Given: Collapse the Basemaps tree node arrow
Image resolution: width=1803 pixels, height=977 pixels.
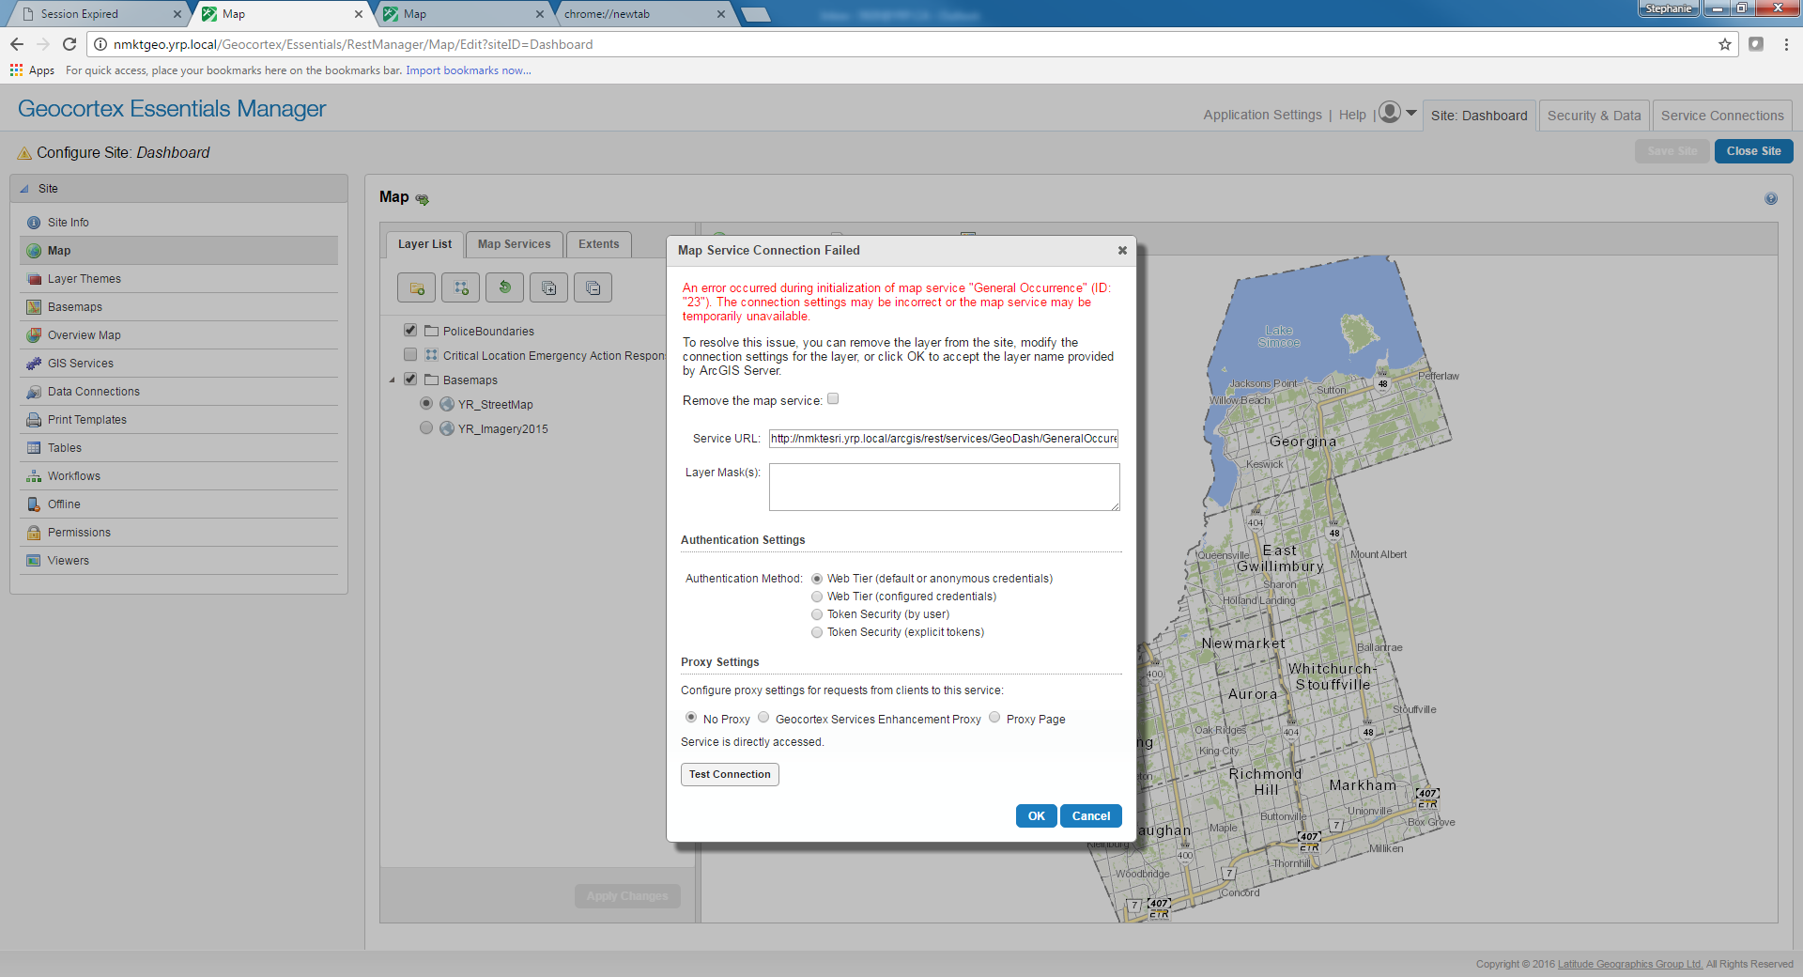Looking at the screenshot, I should [x=393, y=380].
